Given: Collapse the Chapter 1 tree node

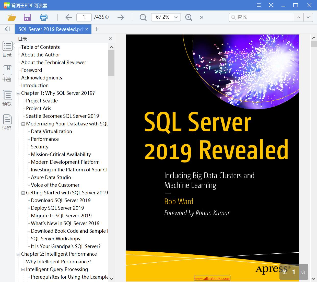Looking at the screenshot, I should coord(18,93).
